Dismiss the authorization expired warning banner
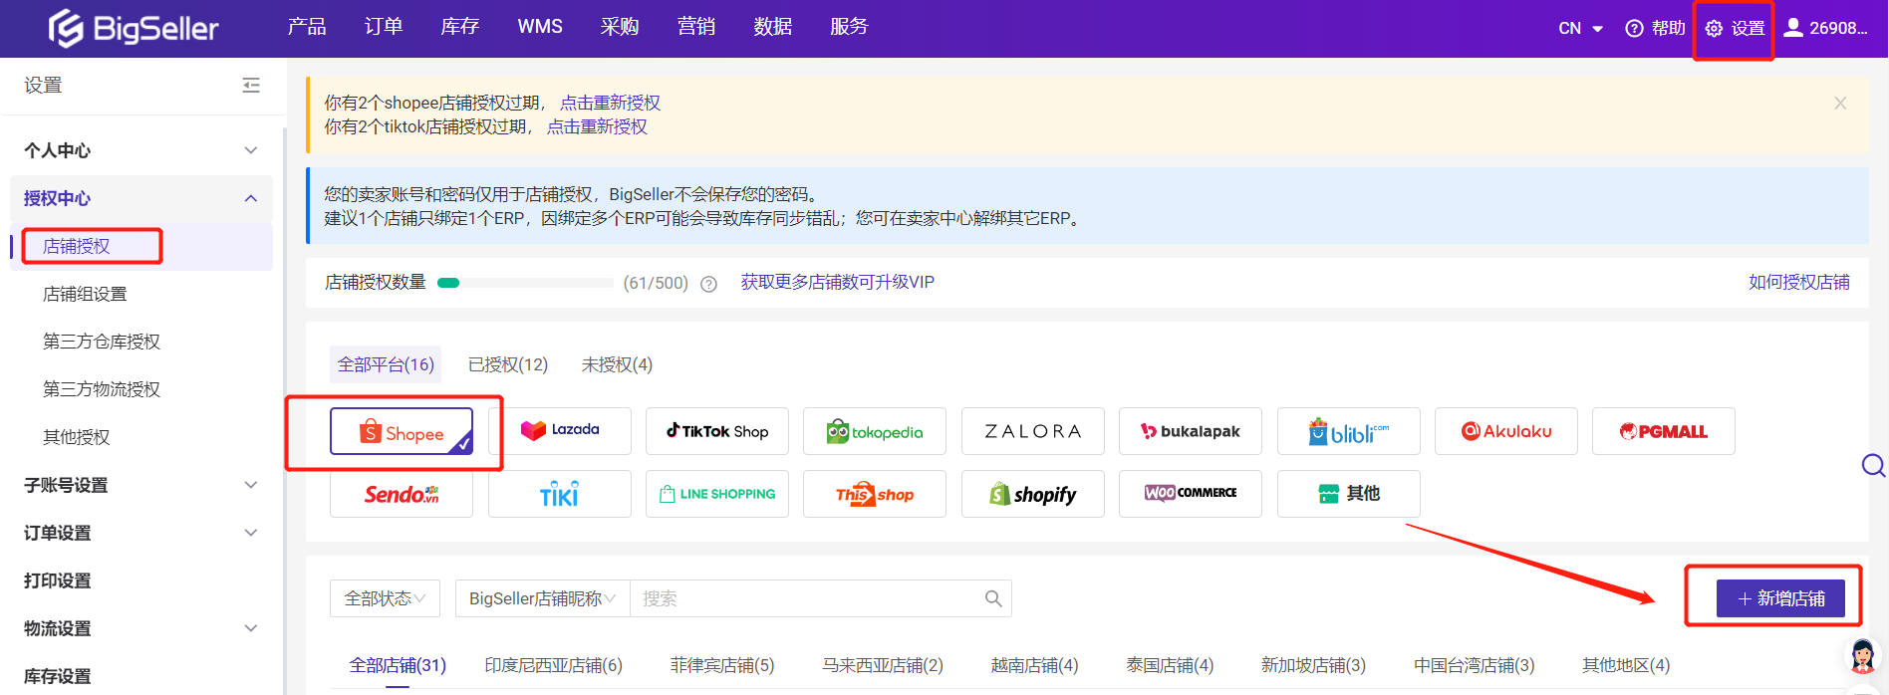1889x695 pixels. (1839, 104)
